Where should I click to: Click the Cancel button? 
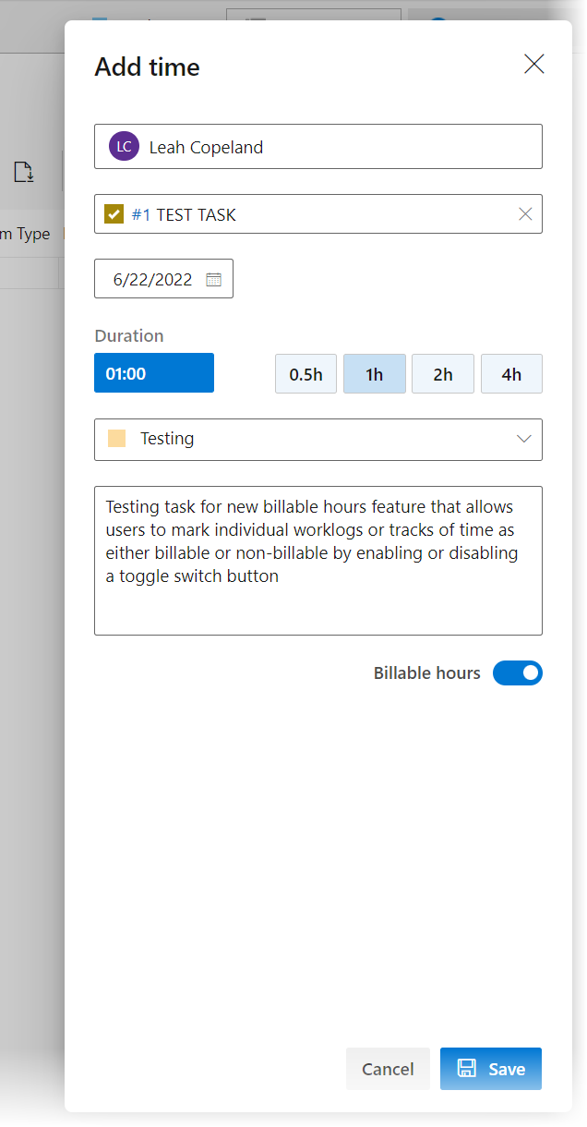tap(388, 1069)
